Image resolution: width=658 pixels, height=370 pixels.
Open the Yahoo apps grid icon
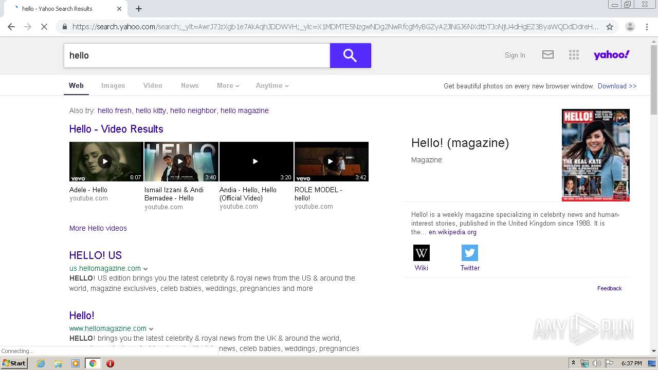[x=574, y=55]
